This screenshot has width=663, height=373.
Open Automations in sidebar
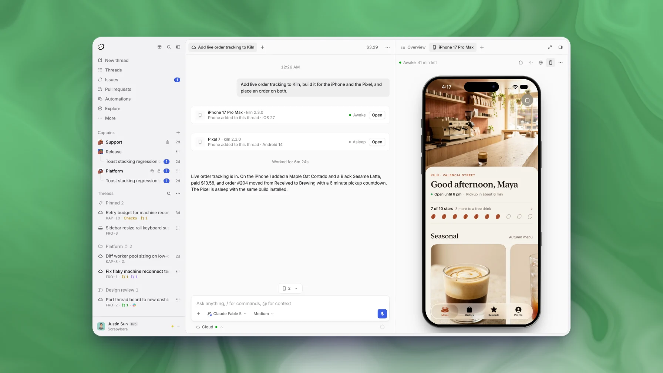[139, 99]
